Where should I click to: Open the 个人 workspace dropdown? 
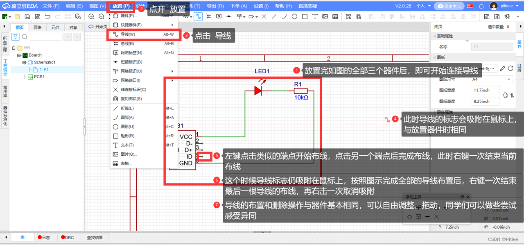click(x=424, y=6)
